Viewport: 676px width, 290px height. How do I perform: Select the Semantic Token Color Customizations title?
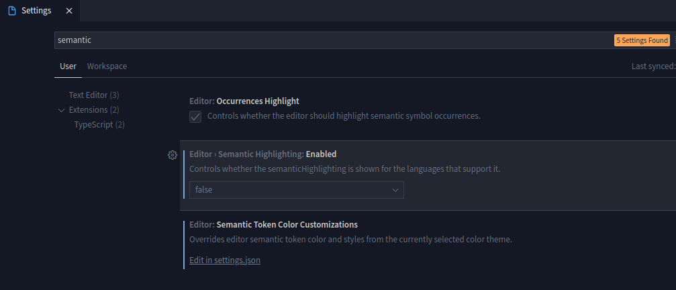pyautogui.click(x=273, y=225)
